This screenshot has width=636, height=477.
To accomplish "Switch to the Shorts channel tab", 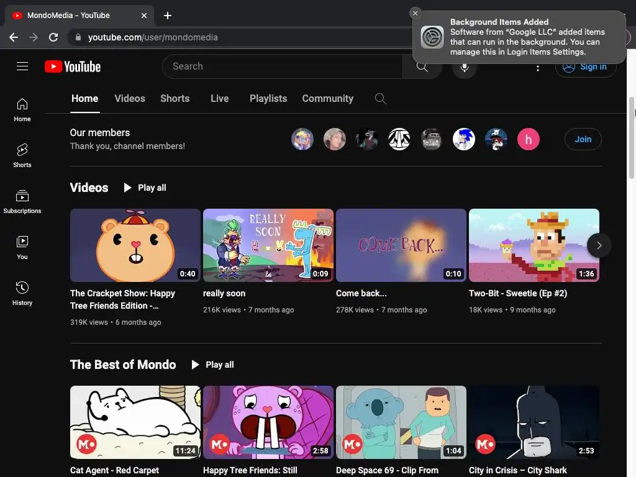I will coord(175,99).
